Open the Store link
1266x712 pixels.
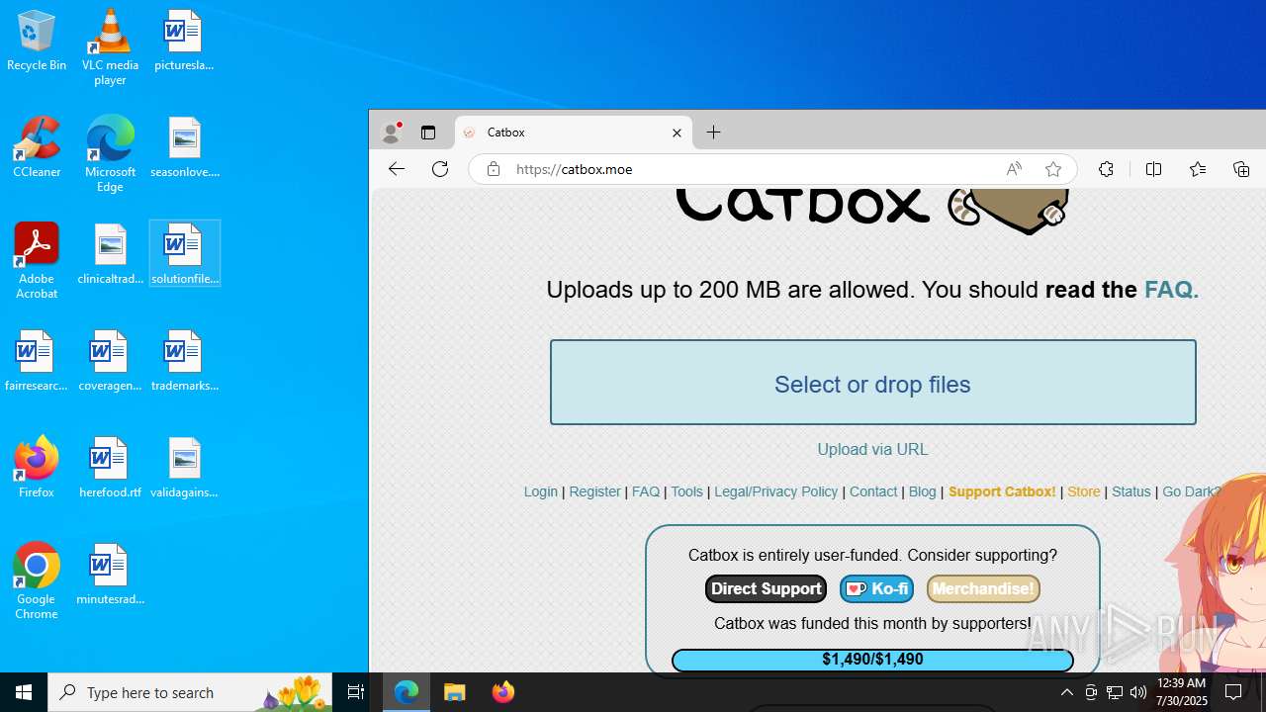click(1083, 491)
